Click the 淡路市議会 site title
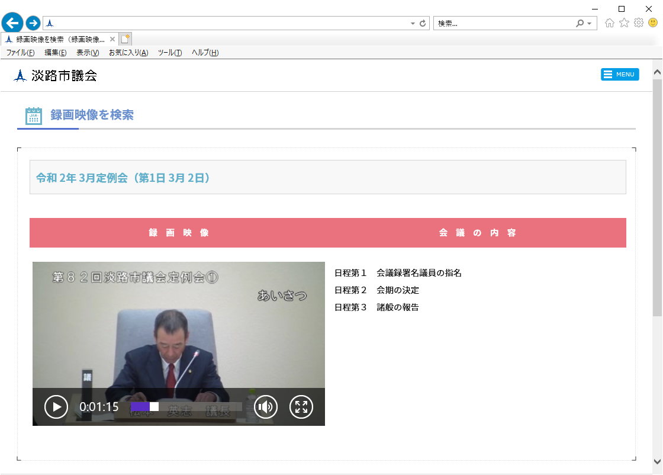This screenshot has width=663, height=475. click(65, 76)
